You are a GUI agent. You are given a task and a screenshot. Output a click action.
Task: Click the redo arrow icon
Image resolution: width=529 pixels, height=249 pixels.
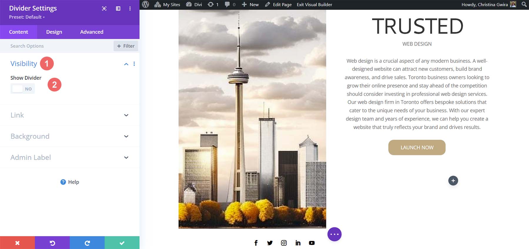tap(87, 243)
